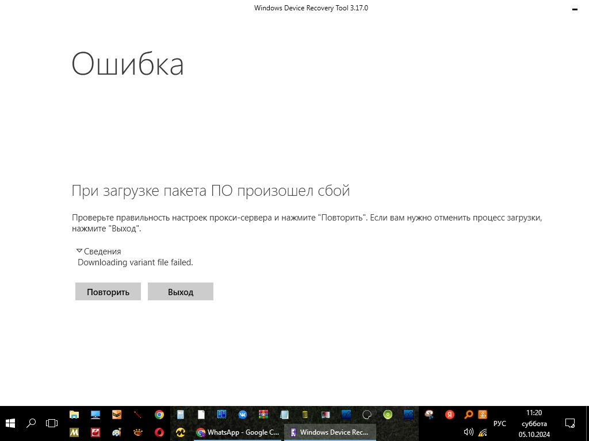This screenshot has width=589, height=441.
Task: Open the This PC monitor icon
Action: coord(95,415)
